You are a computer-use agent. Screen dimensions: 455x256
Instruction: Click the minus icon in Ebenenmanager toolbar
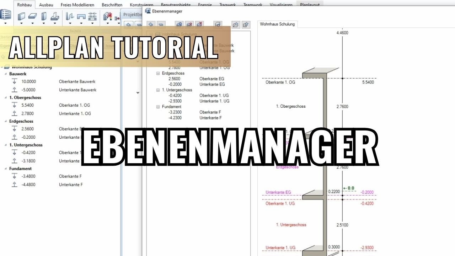(x=161, y=25)
